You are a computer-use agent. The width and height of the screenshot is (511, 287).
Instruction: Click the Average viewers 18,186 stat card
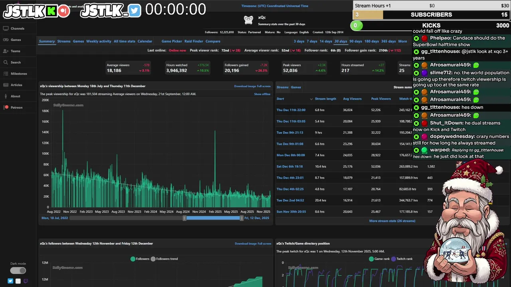[128, 68]
